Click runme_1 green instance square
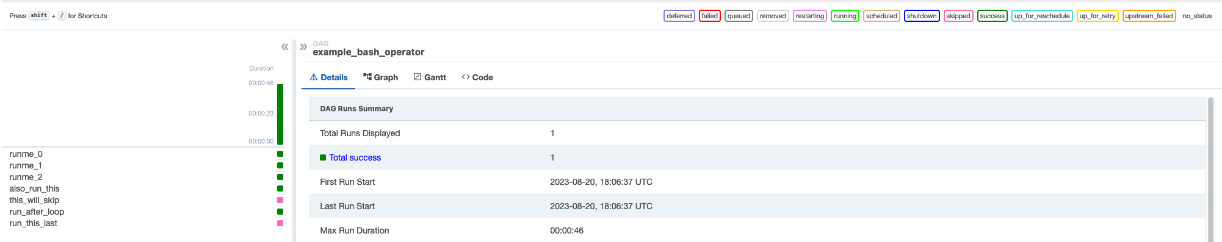 click(x=280, y=165)
